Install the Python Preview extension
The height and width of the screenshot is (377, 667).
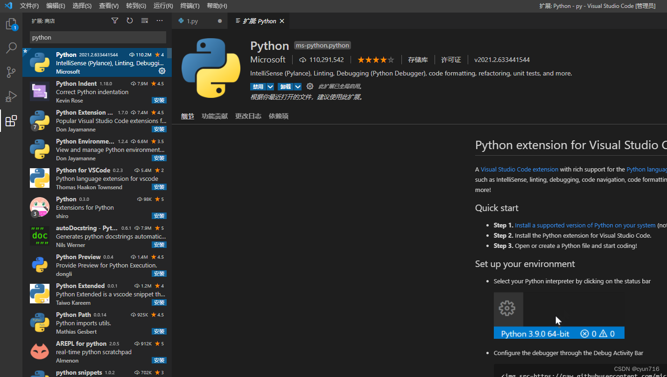click(x=159, y=274)
